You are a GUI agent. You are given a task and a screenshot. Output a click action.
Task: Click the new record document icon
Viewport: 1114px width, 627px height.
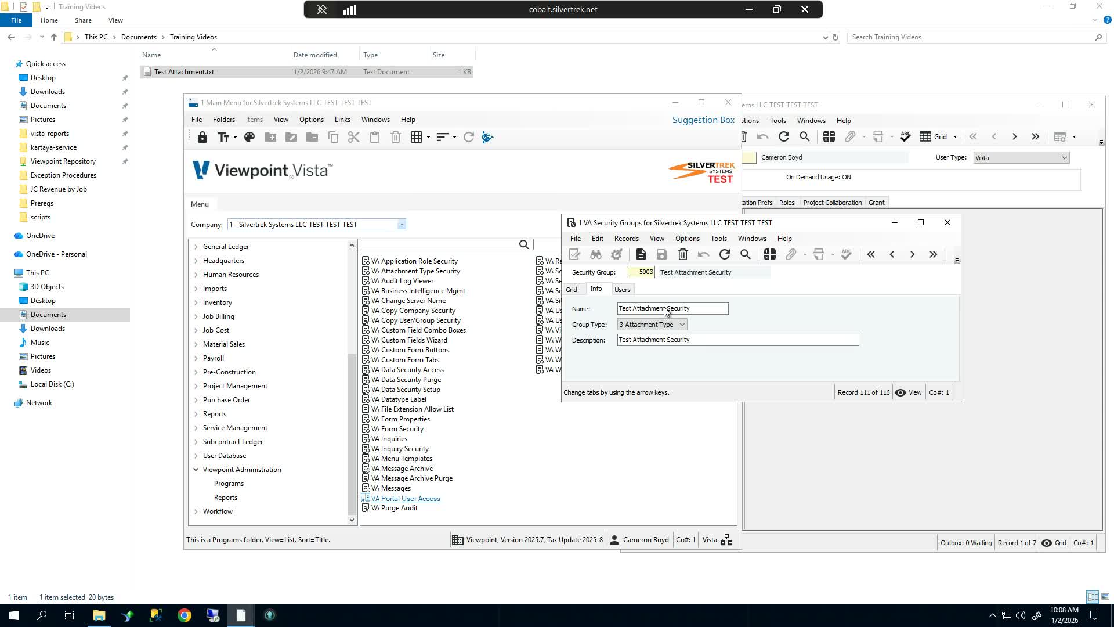coord(641,255)
